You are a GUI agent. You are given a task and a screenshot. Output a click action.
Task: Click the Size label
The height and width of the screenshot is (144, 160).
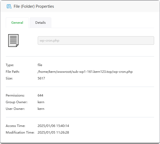click(9, 78)
